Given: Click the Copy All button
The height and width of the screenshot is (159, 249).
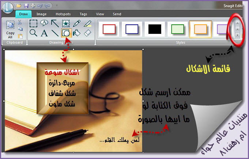Looking at the screenshot, I should tap(11, 29).
